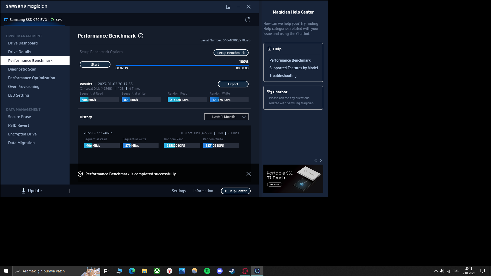Collapse the Help Center panel
This screenshot has width=491, height=276.
click(236, 191)
